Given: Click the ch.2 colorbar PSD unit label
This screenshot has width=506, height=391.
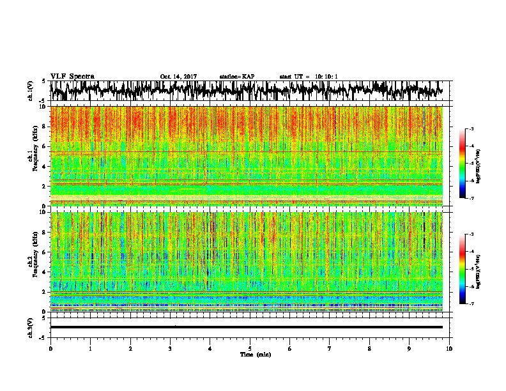Looking at the screenshot, I should [x=478, y=271].
